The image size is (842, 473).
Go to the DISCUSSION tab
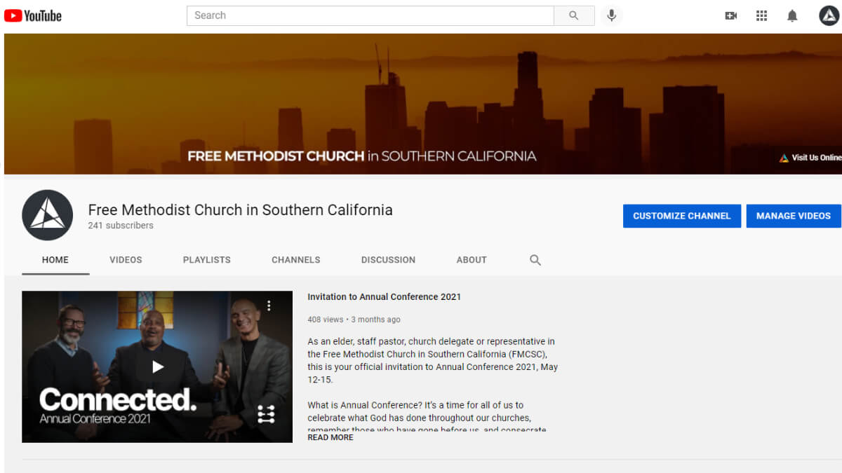click(388, 260)
